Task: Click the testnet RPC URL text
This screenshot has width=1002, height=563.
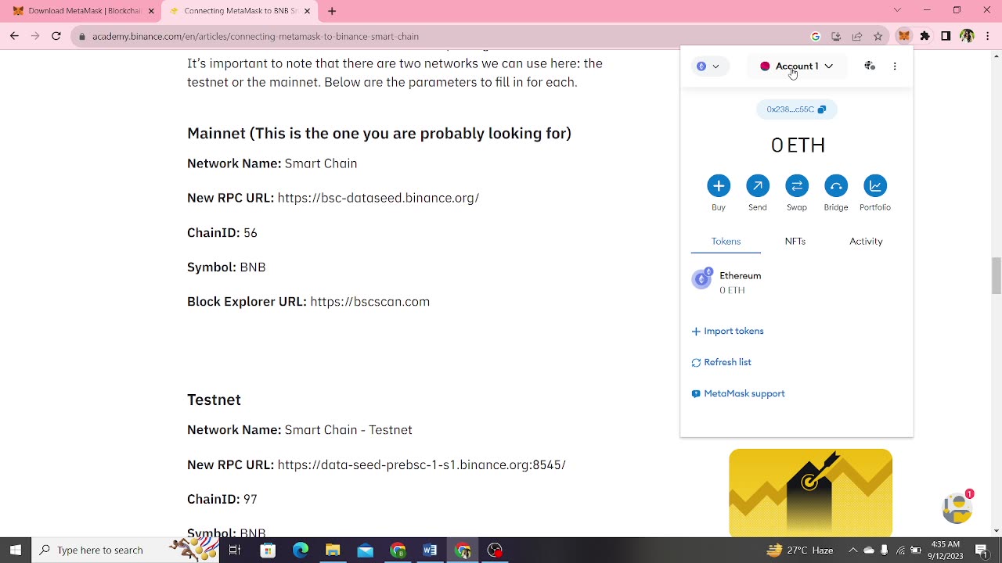Action: 421,464
